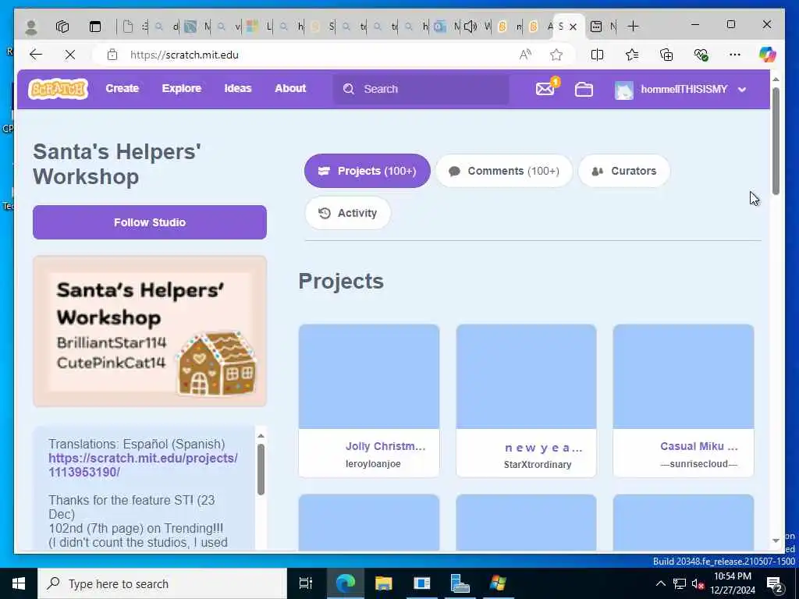Stop loading the page
799x599 pixels.
pyautogui.click(x=69, y=55)
